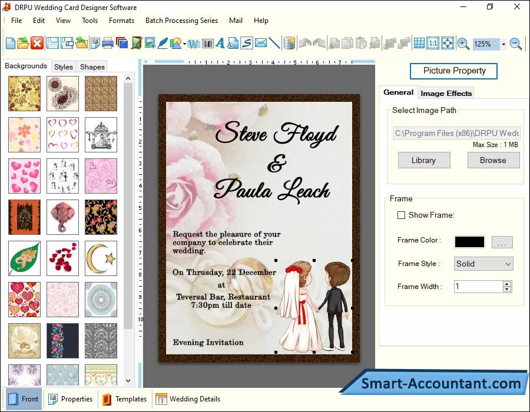The height and width of the screenshot is (412, 530).
Task: Toggle the grid view icon
Action: pyautogui.click(x=419, y=44)
